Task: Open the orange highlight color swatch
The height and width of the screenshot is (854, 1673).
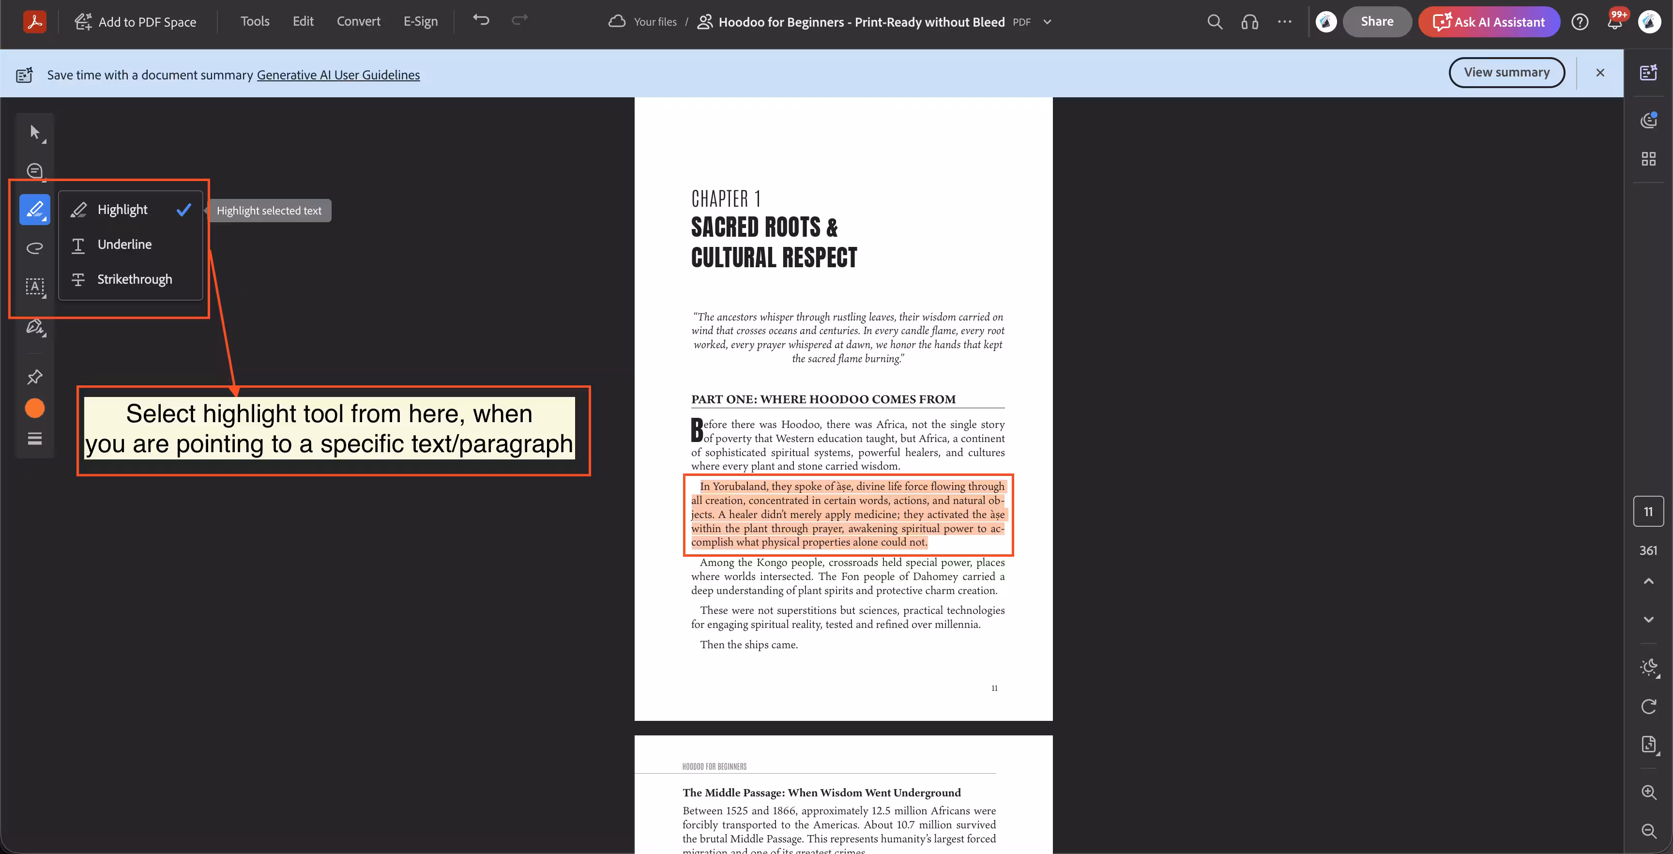Action: [34, 408]
